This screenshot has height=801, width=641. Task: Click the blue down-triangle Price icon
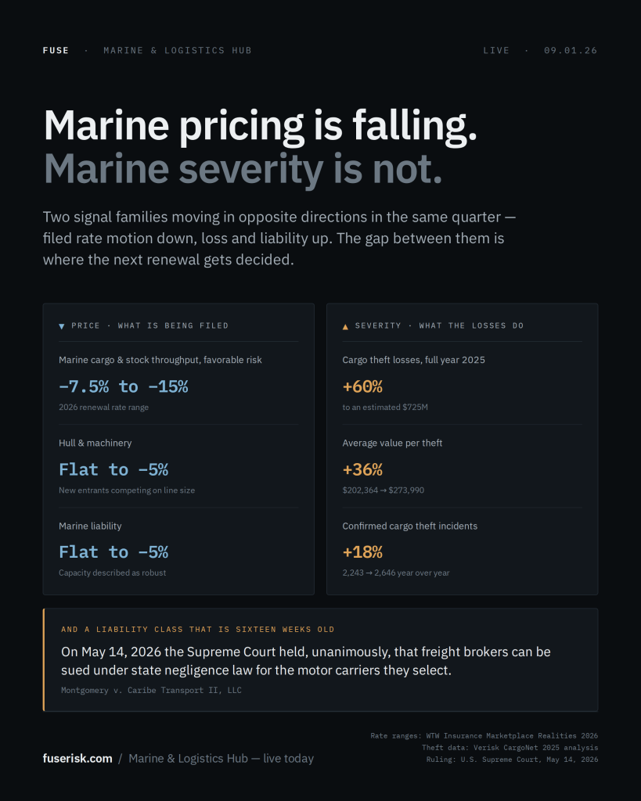pos(62,326)
